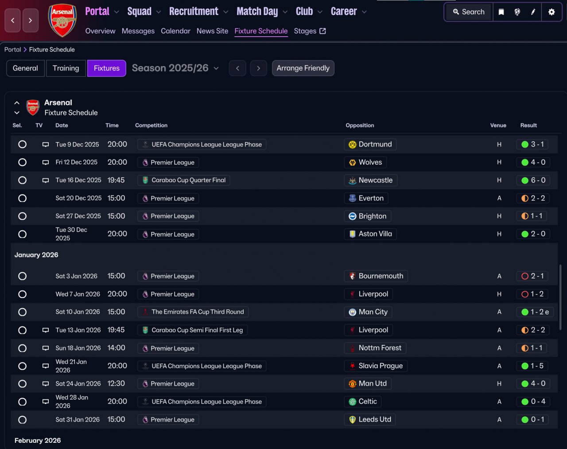
Task: Select the Dortmund fixture radio button
Action: [22, 144]
